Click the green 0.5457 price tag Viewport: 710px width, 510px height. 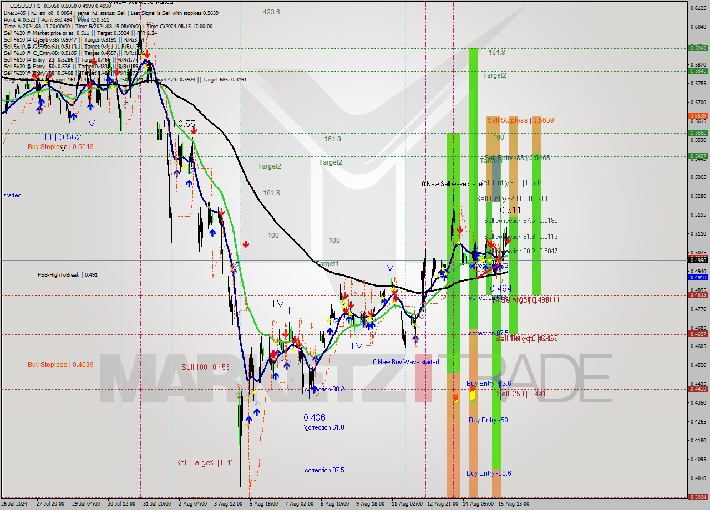click(698, 156)
